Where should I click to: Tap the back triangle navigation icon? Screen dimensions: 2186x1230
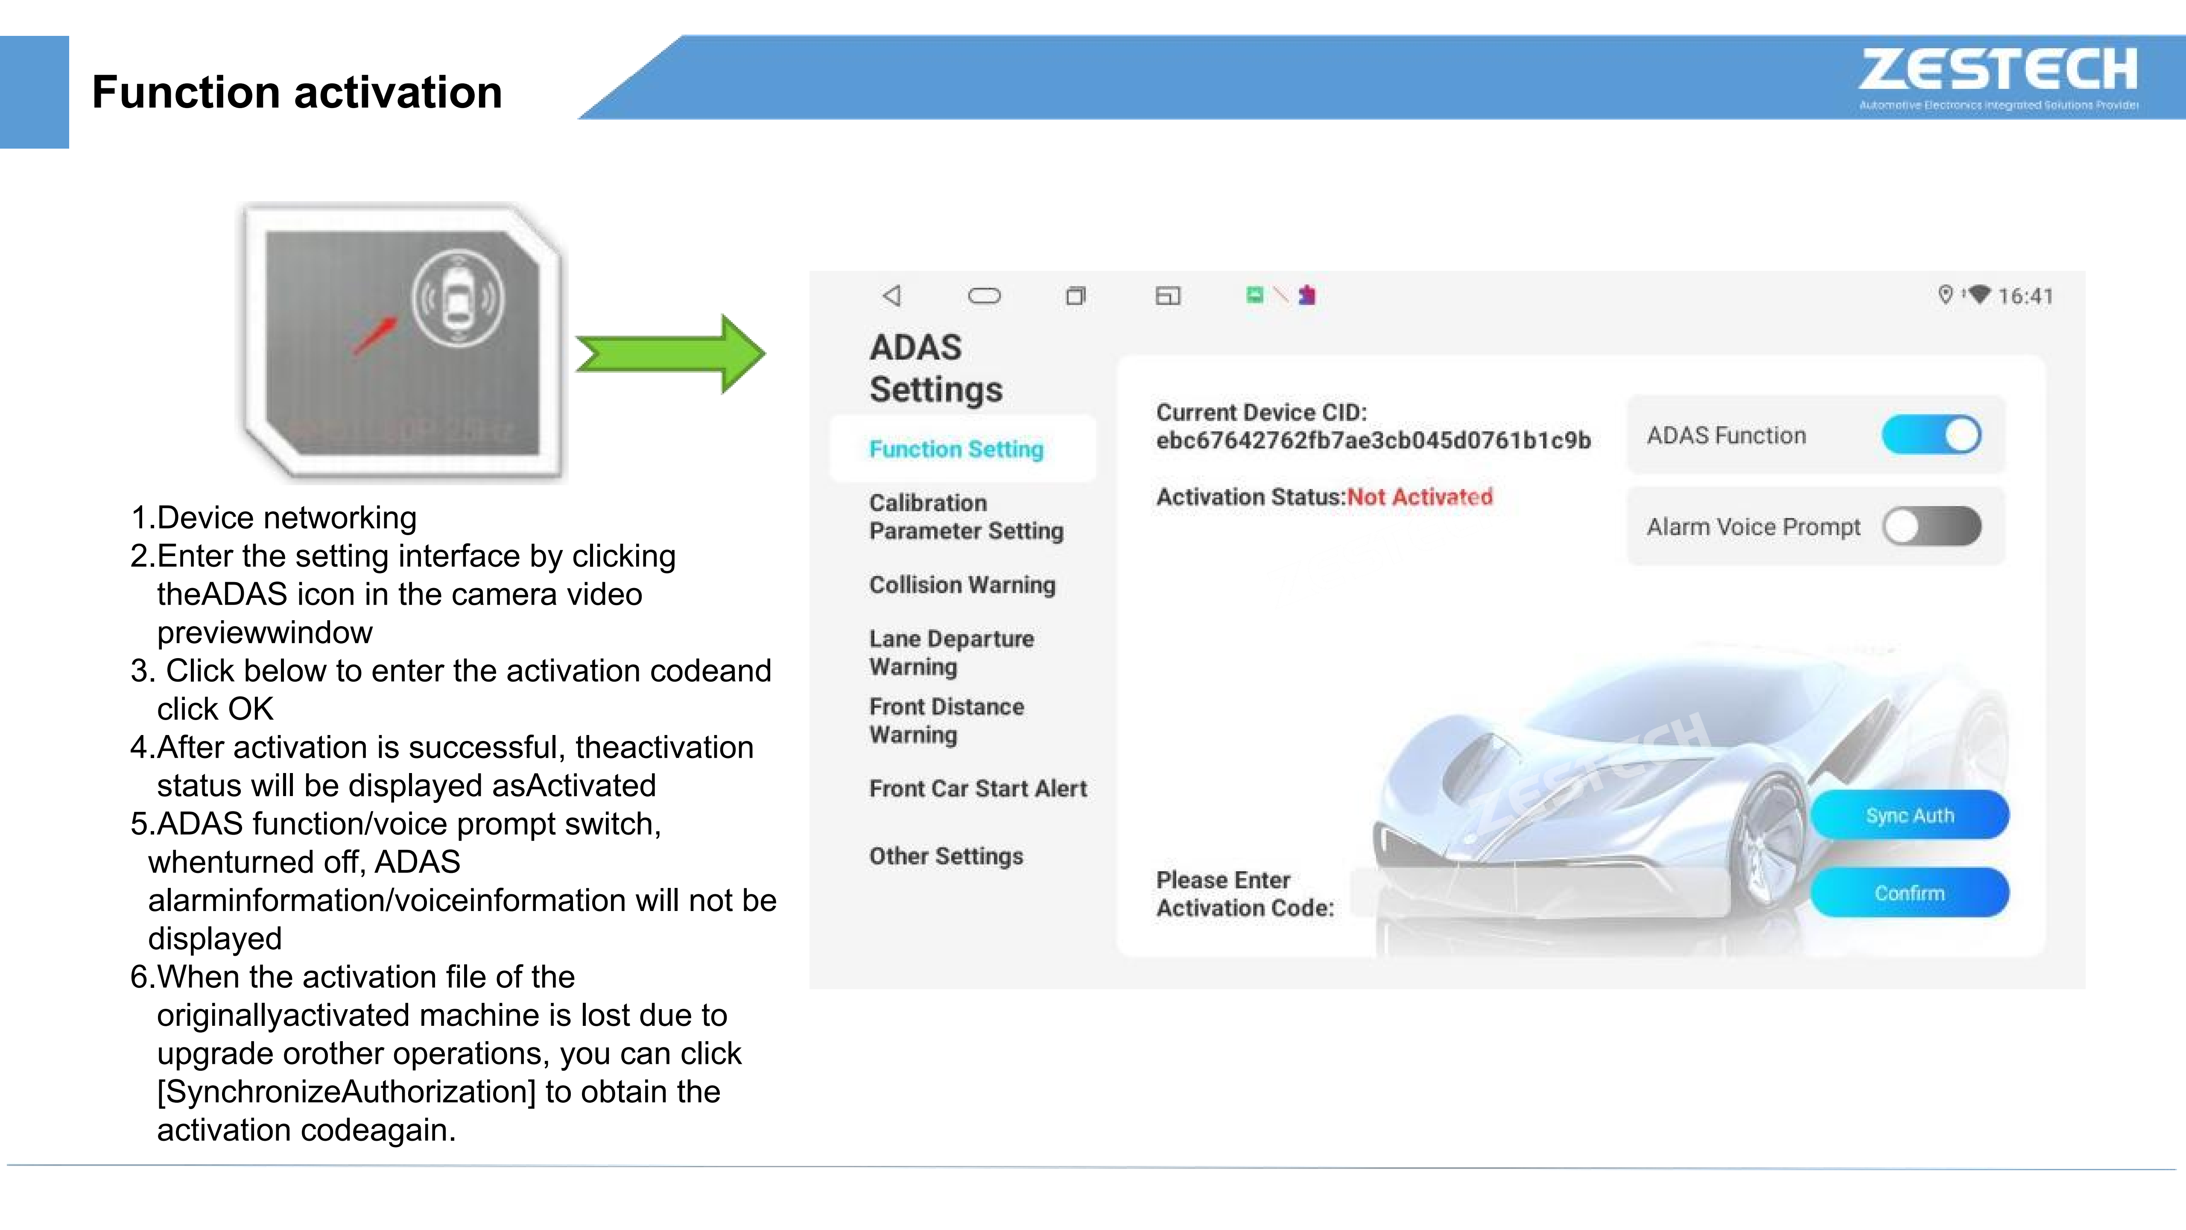click(x=891, y=296)
